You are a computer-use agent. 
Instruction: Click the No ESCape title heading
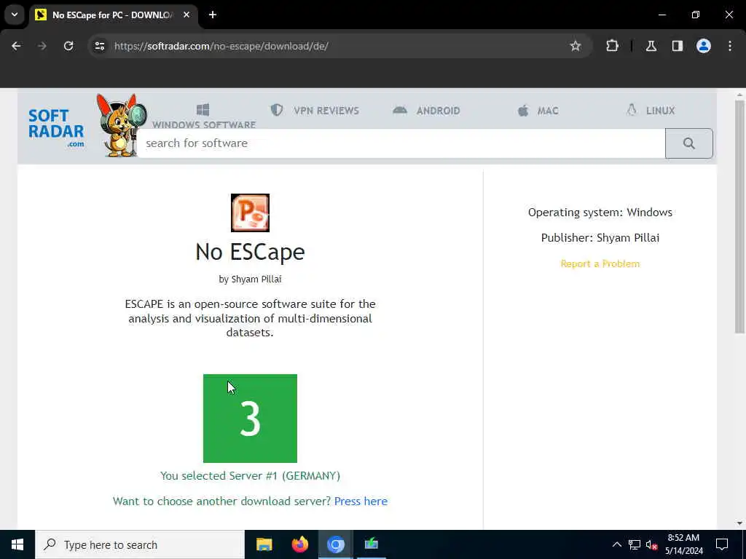pyautogui.click(x=251, y=251)
